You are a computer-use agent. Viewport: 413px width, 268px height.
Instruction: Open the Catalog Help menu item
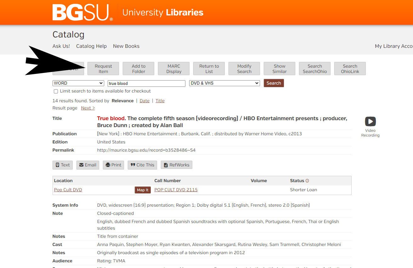[91, 46]
